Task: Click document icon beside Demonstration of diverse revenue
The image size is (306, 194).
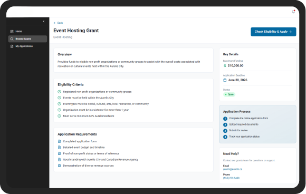Action: 59,166
